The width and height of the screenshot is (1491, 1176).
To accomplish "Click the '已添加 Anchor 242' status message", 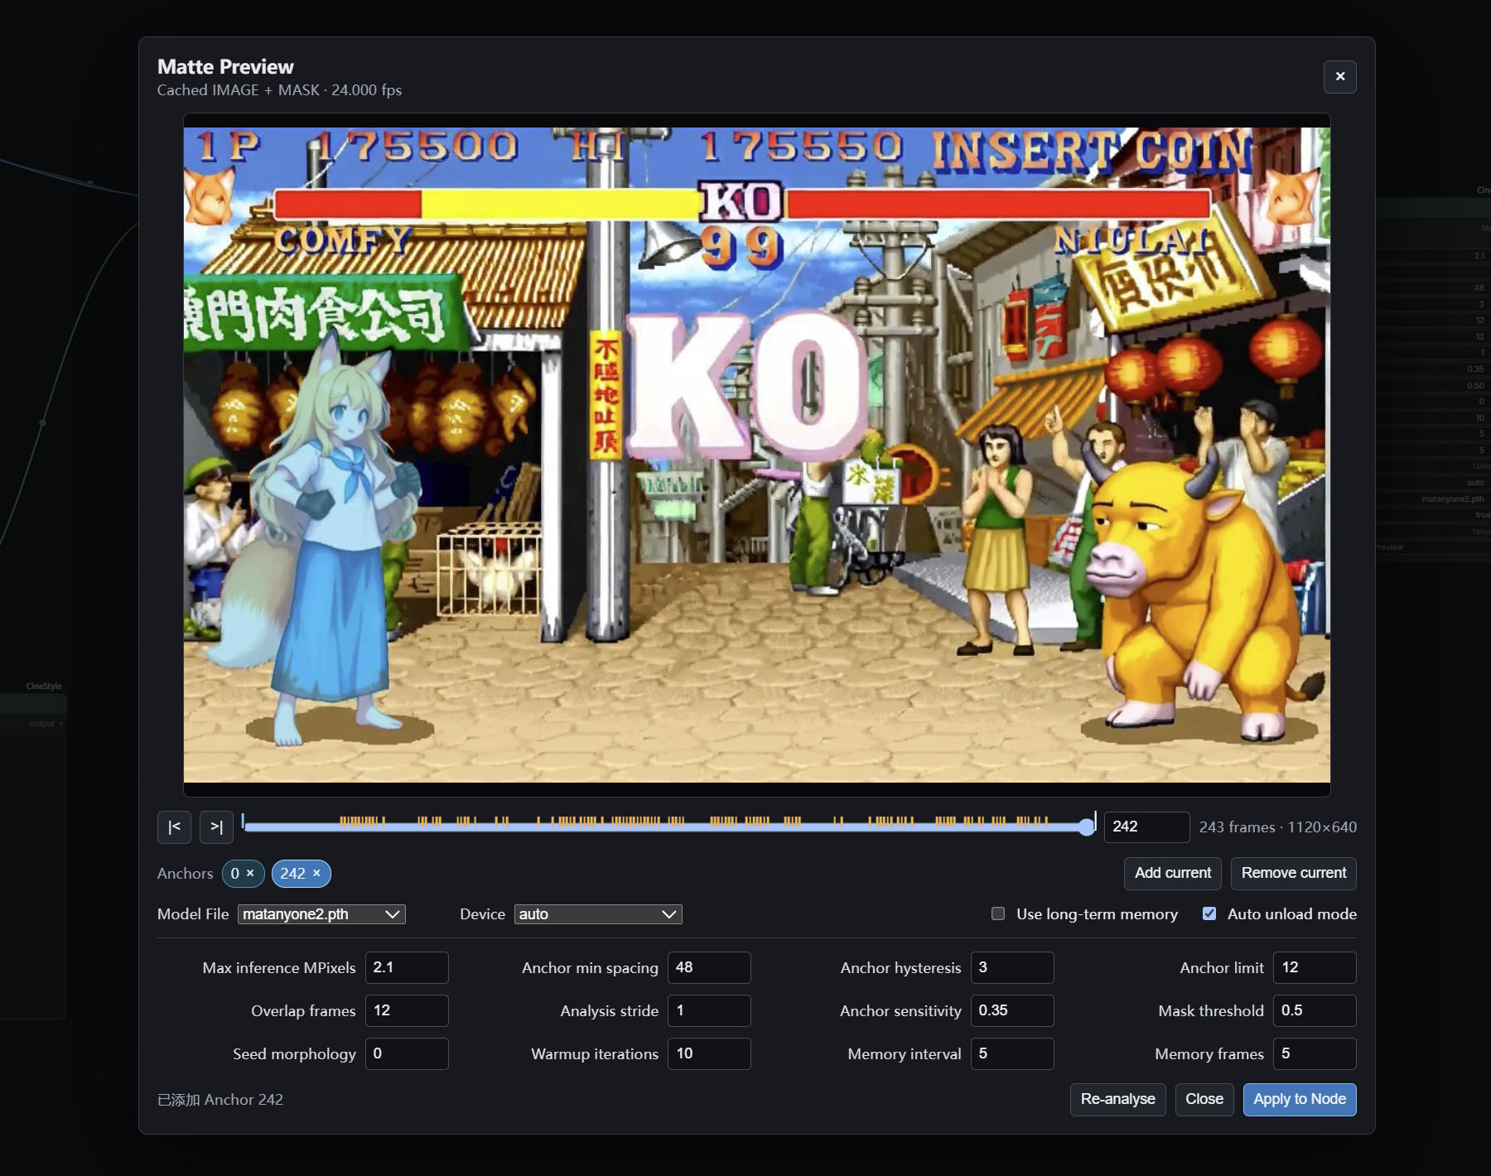I will (x=220, y=1100).
